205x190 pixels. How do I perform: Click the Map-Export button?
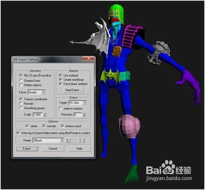click(73, 90)
